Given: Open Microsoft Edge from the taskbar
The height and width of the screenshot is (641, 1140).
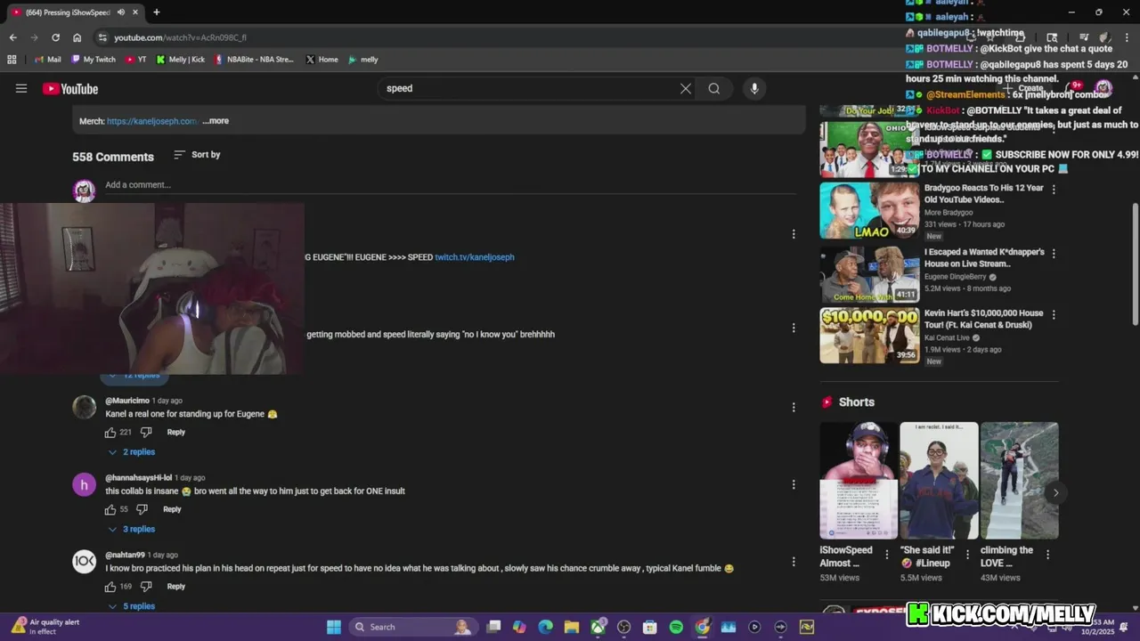Looking at the screenshot, I should coord(546,627).
